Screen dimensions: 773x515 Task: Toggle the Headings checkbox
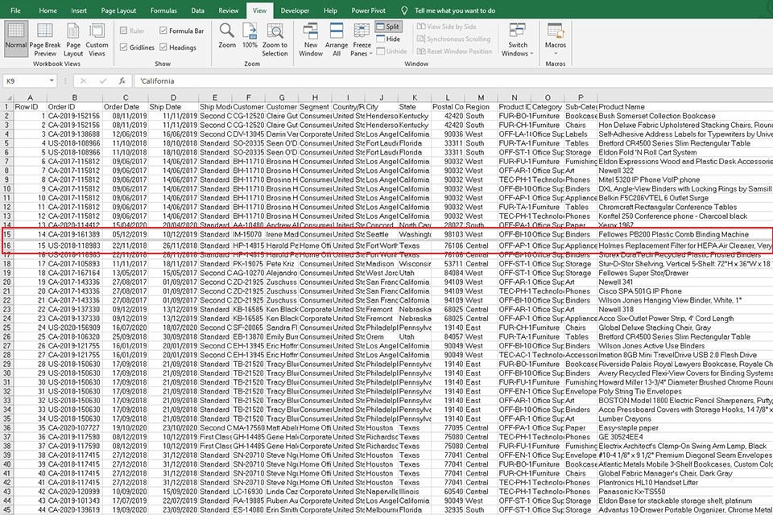(163, 47)
